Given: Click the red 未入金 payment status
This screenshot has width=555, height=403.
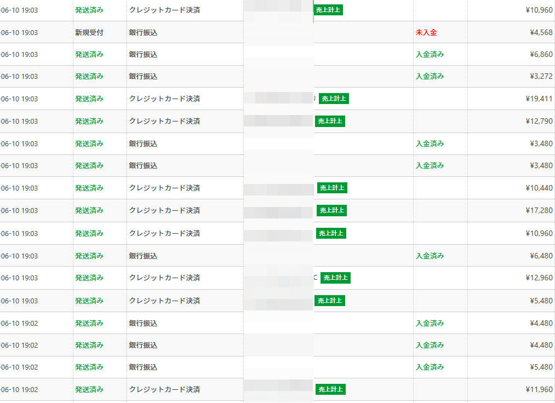Looking at the screenshot, I should click(x=426, y=33).
